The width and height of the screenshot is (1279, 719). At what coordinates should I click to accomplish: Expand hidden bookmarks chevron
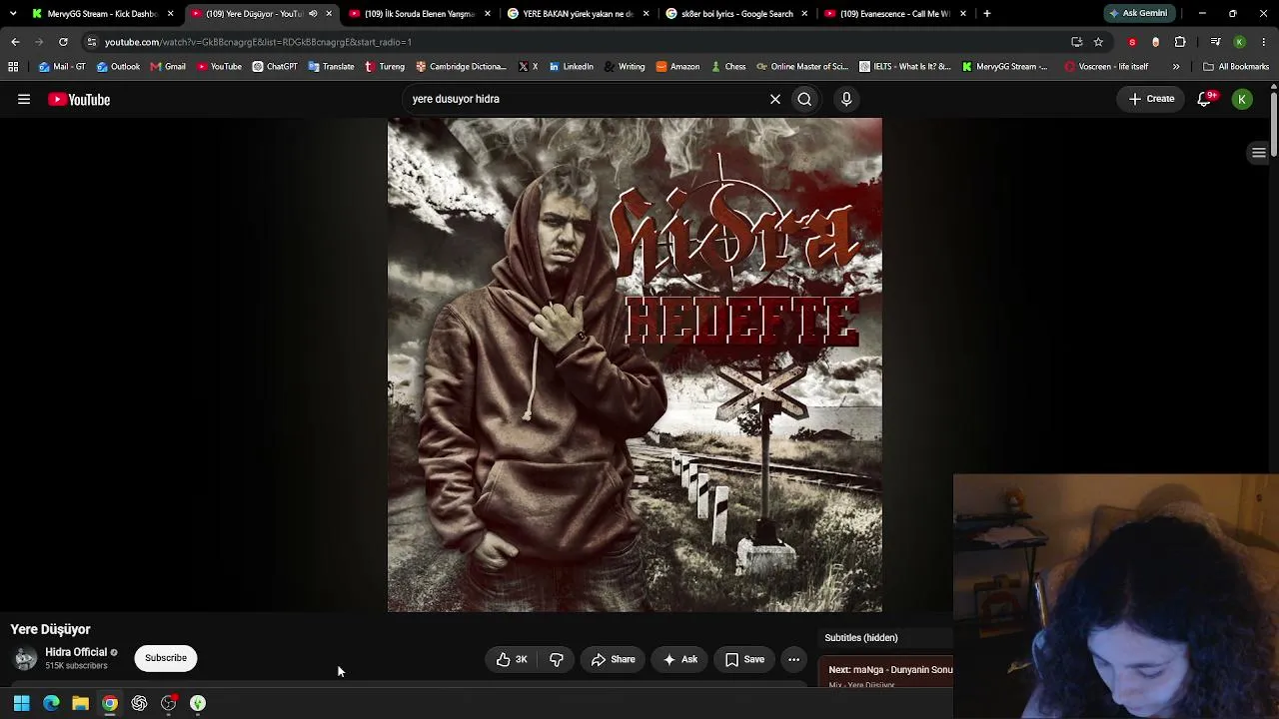click(x=1176, y=67)
